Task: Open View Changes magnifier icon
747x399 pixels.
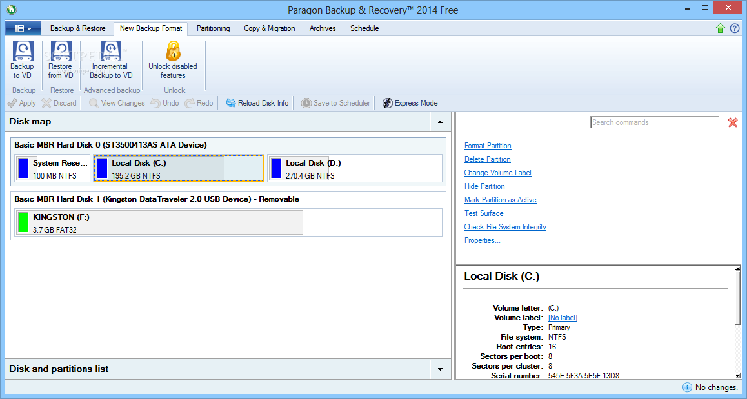Action: (x=94, y=103)
